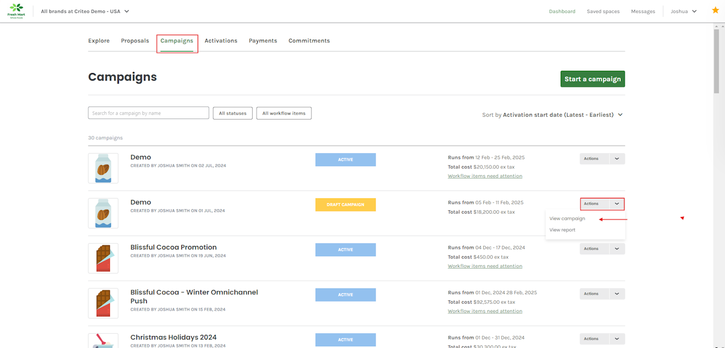Open the first Demo campaign milk thumbnail
The width and height of the screenshot is (725, 348).
[103, 168]
